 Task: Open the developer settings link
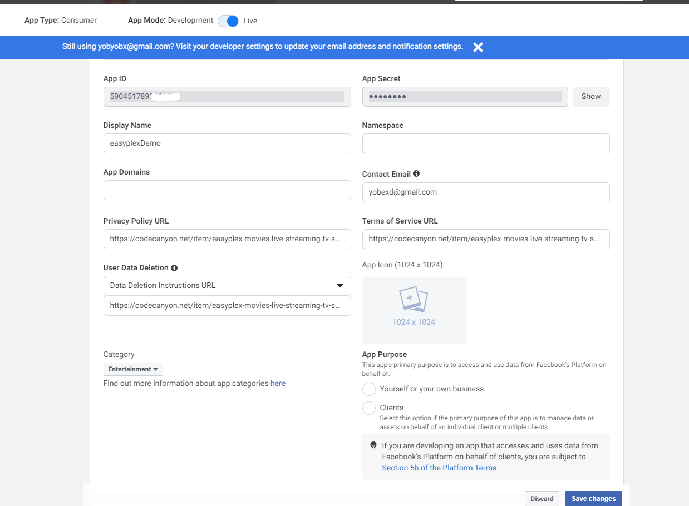[x=242, y=47]
